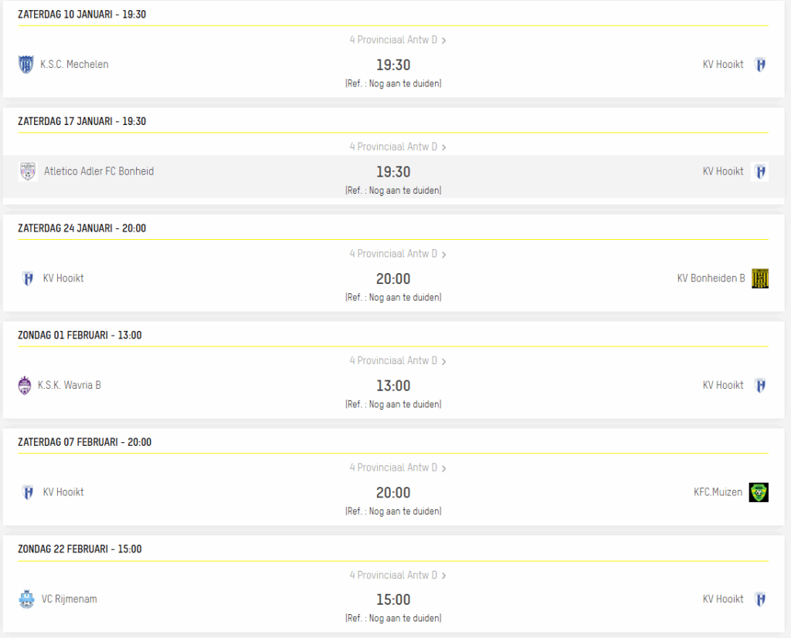The image size is (791, 638).
Task: Click KV Hooikt crest in 24 Januari match
Action: coord(28,278)
